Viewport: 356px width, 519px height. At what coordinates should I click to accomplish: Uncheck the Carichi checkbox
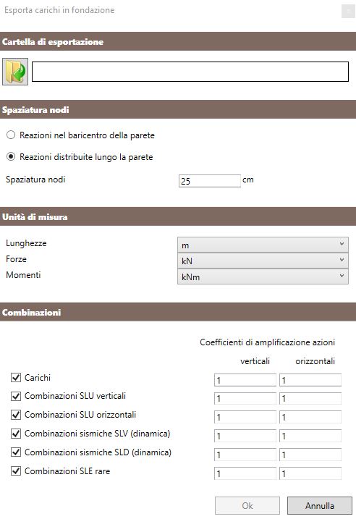(x=16, y=377)
